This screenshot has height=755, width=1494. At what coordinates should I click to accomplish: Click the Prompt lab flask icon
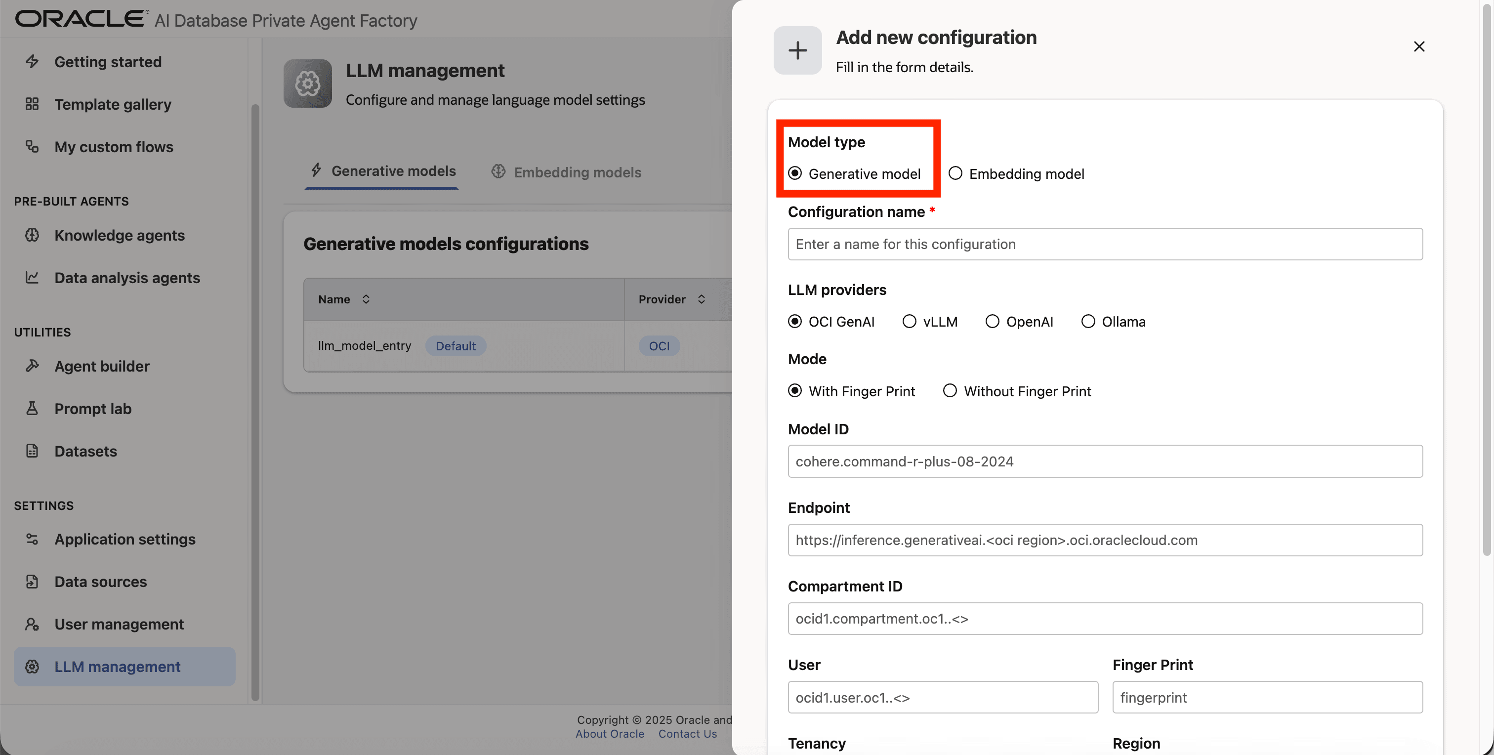(x=33, y=409)
